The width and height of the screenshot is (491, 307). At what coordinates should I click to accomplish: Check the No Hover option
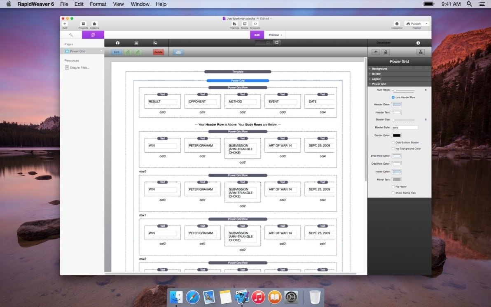(x=393, y=186)
